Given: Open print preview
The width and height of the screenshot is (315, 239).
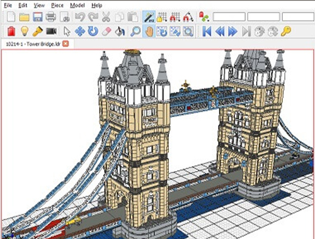Looking at the screenshot, I should (65, 17).
